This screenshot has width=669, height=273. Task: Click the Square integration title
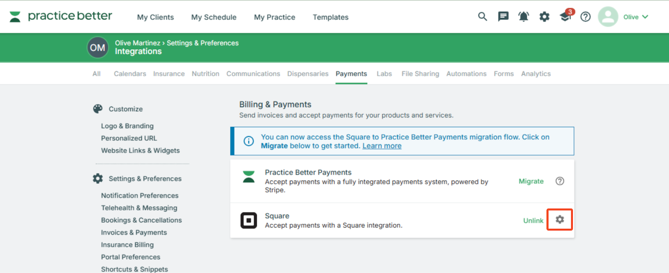[277, 216]
